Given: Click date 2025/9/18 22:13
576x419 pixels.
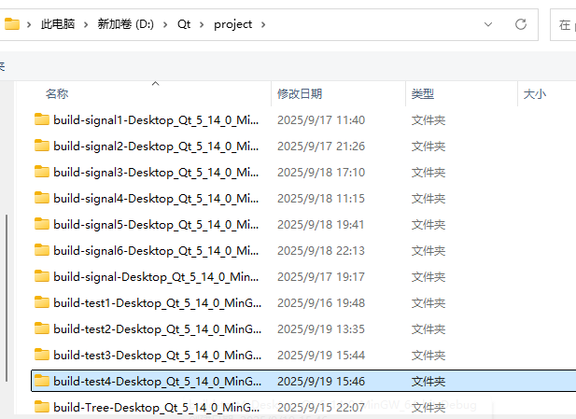Looking at the screenshot, I should (321, 250).
